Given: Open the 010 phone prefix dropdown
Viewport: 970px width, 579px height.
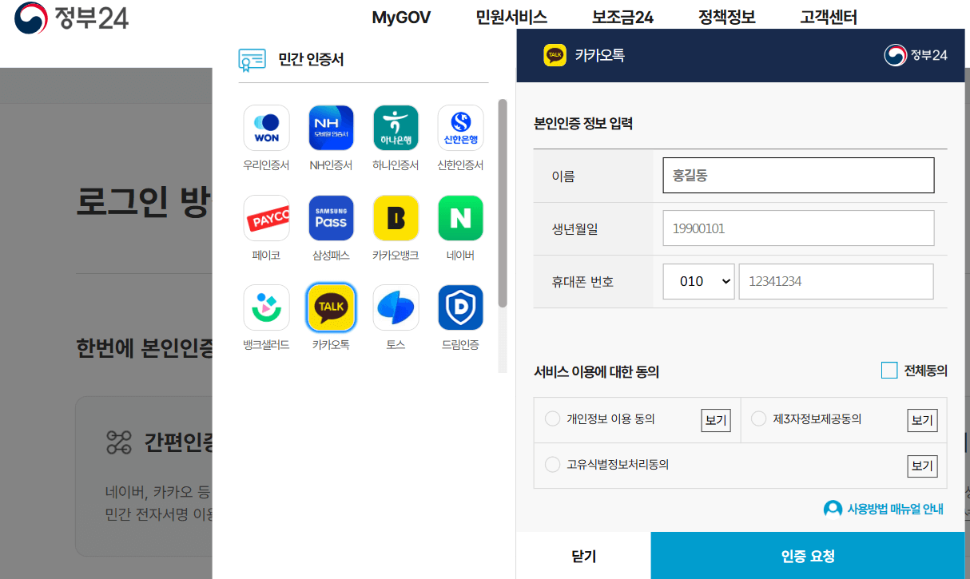Looking at the screenshot, I should [698, 282].
